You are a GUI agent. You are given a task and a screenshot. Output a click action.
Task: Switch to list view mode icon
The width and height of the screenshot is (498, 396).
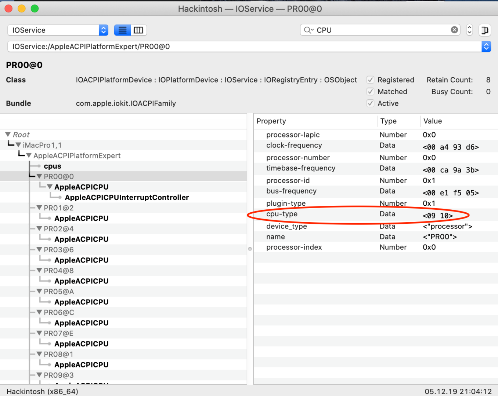click(x=122, y=30)
